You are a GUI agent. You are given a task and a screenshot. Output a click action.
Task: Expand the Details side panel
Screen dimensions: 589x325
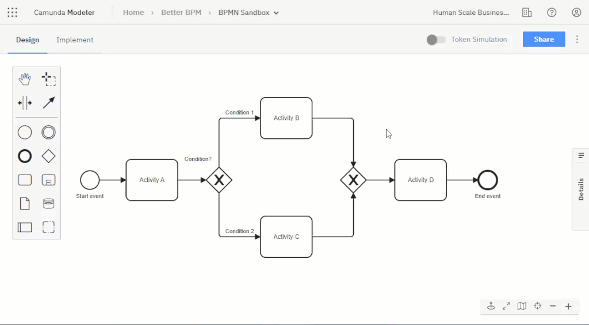click(x=581, y=188)
